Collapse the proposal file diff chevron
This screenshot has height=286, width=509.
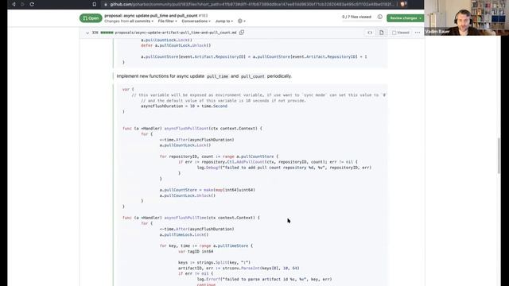87,33
